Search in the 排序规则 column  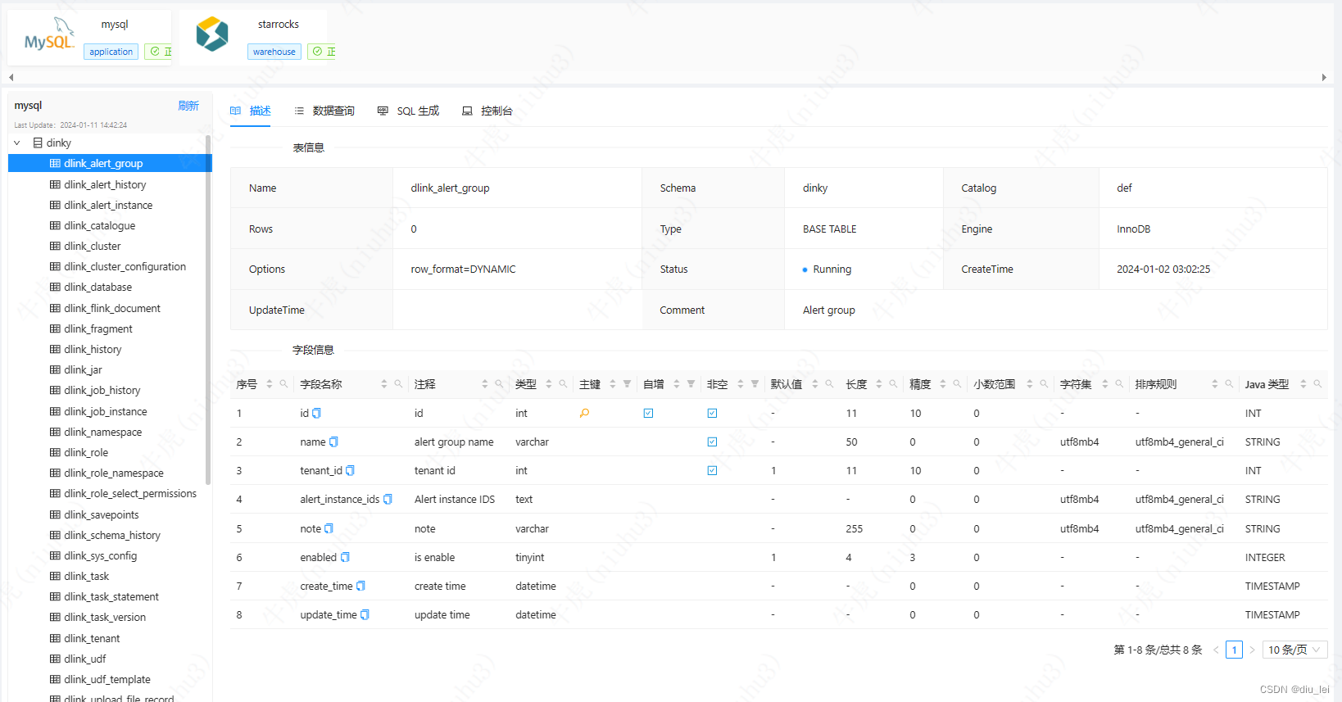pos(1229,384)
